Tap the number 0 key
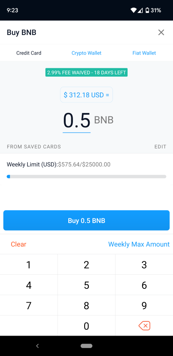This screenshot has height=356, width=173. pyautogui.click(x=87, y=326)
